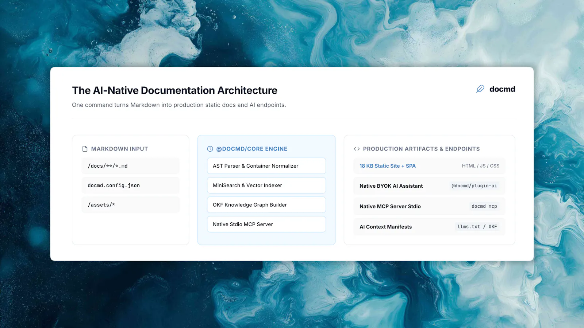This screenshot has height=328, width=584.
Task: Click the @docmd/plugin-ai code tag
Action: (474, 186)
